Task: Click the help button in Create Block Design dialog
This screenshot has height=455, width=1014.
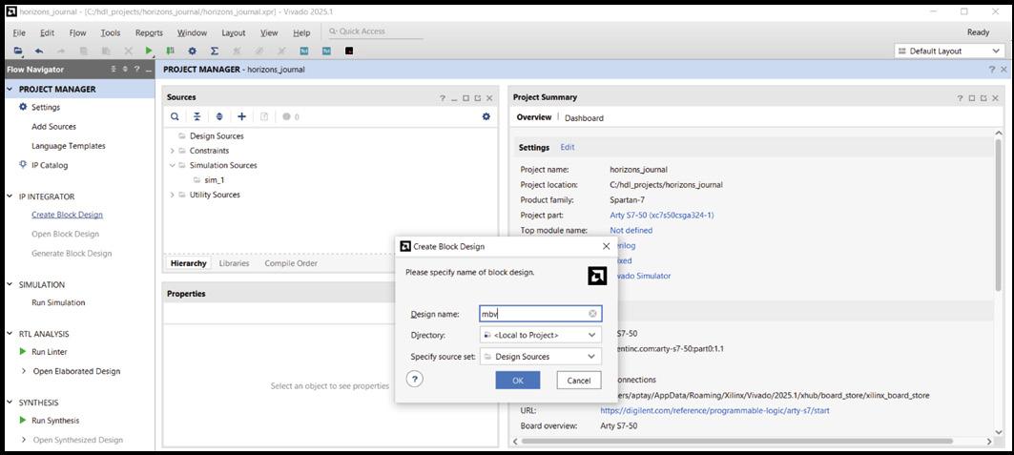Action: click(415, 380)
